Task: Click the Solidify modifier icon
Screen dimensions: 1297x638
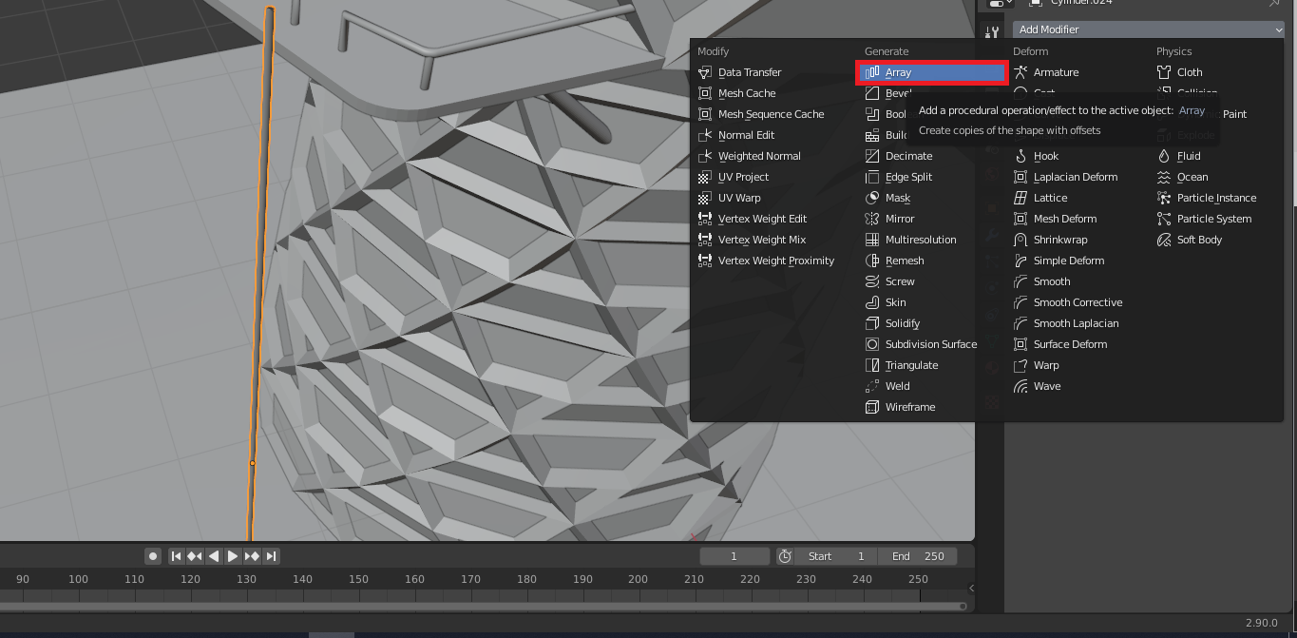Action: click(872, 323)
